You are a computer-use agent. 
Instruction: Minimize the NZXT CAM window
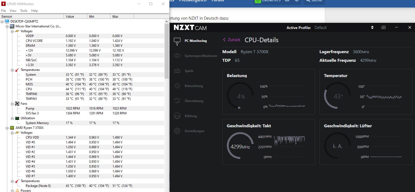pyautogui.click(x=396, y=28)
